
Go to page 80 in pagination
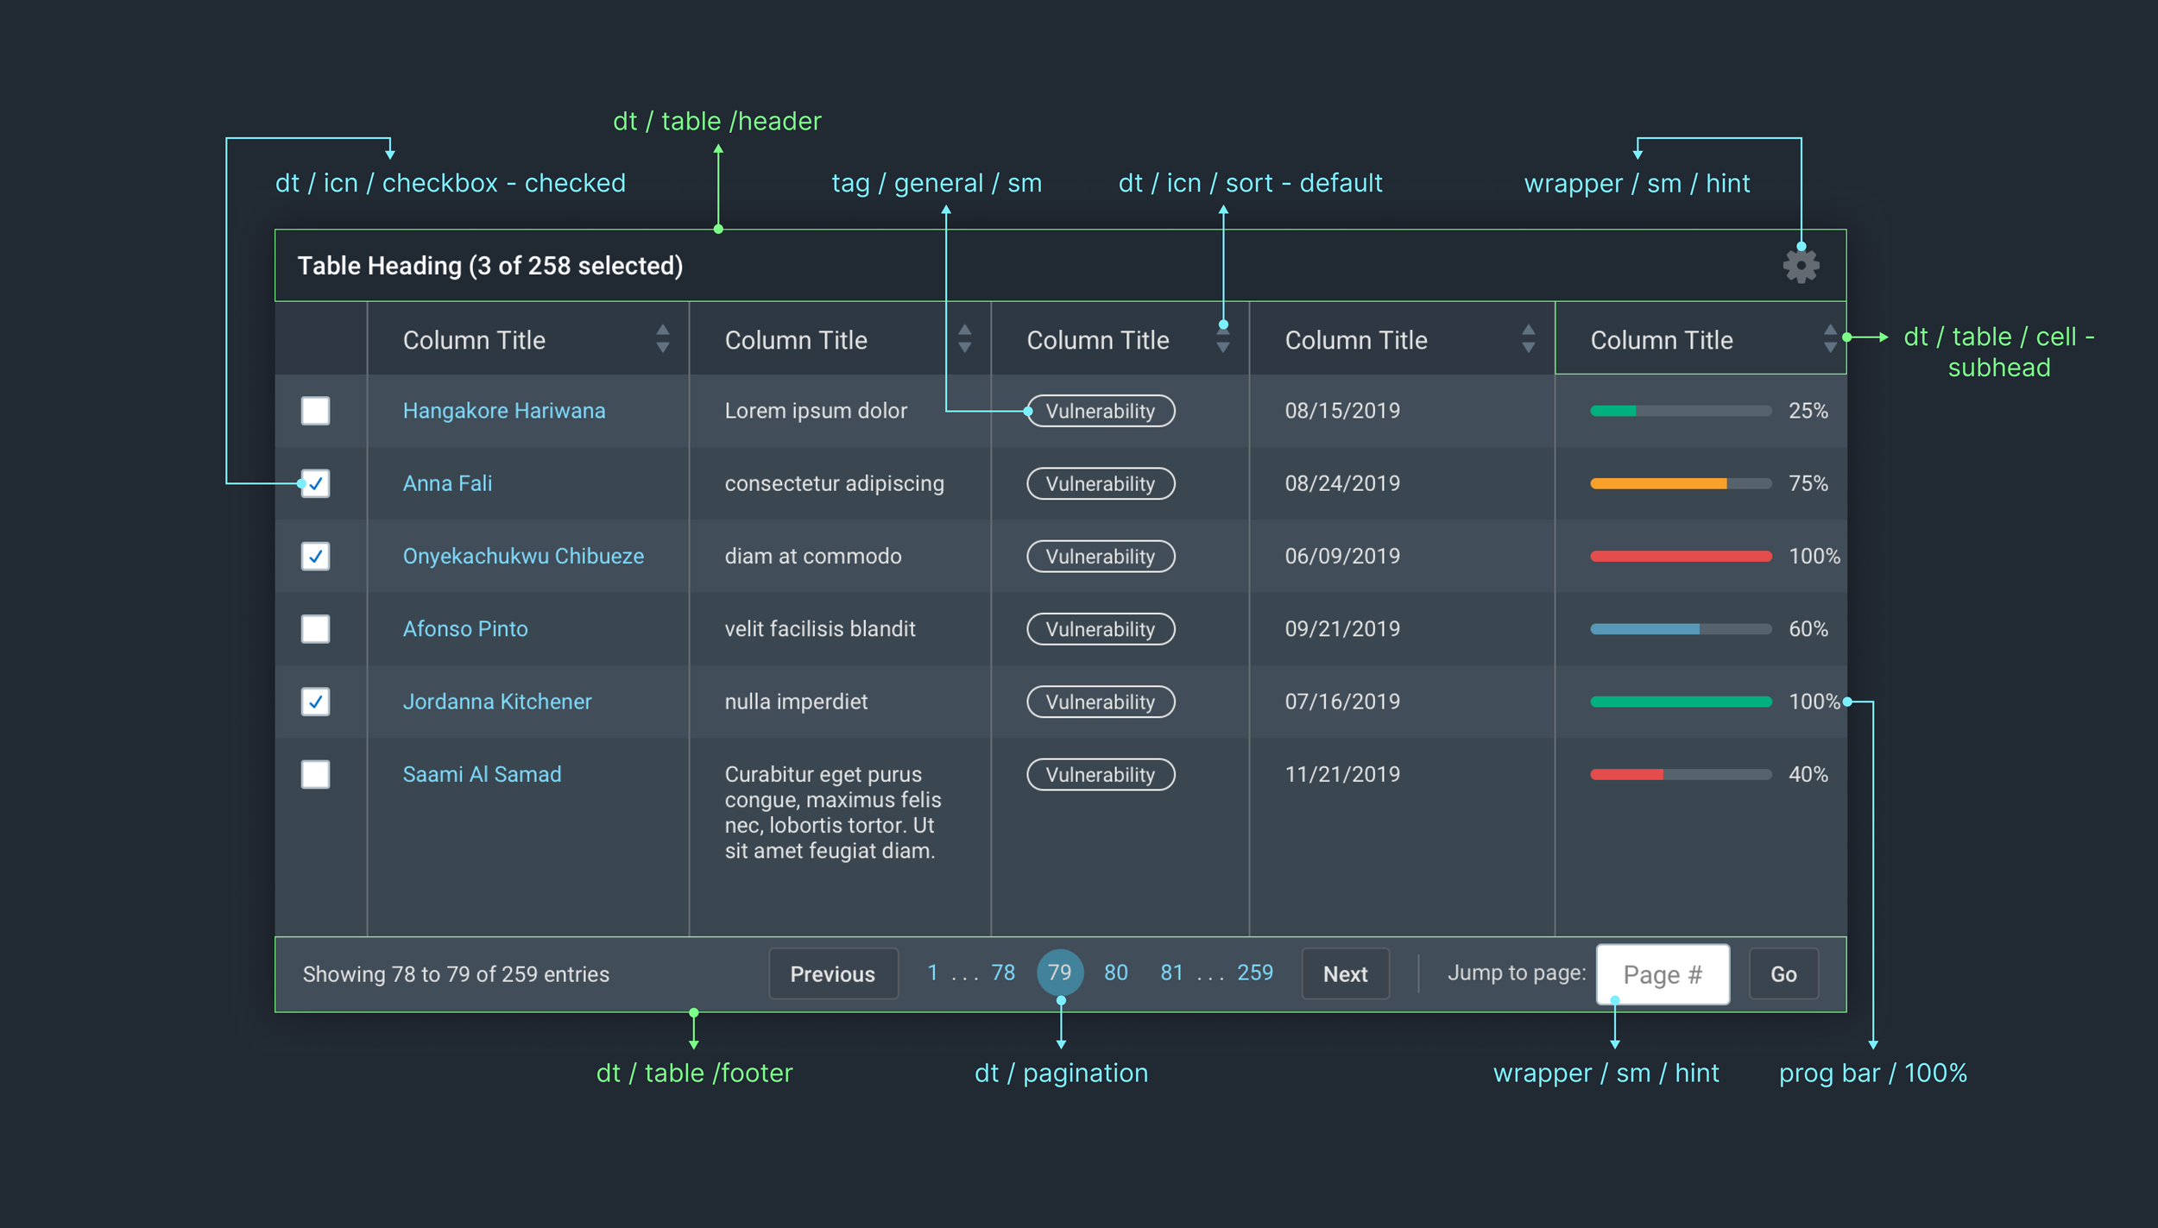coord(1115,973)
